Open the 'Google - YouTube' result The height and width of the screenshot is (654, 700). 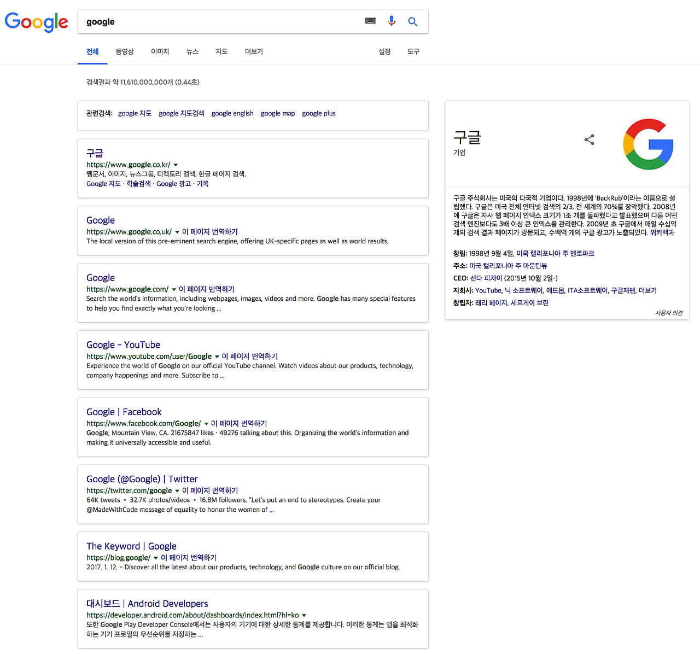123,345
